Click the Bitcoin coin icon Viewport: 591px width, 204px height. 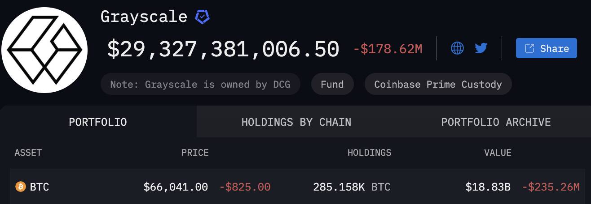point(21,187)
